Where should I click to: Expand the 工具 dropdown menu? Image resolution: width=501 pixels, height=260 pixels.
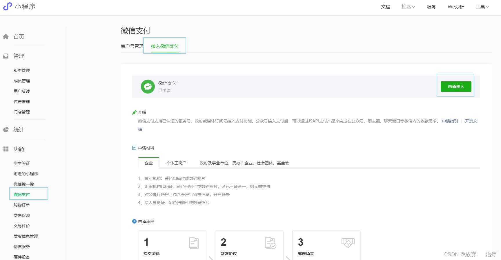(x=482, y=7)
